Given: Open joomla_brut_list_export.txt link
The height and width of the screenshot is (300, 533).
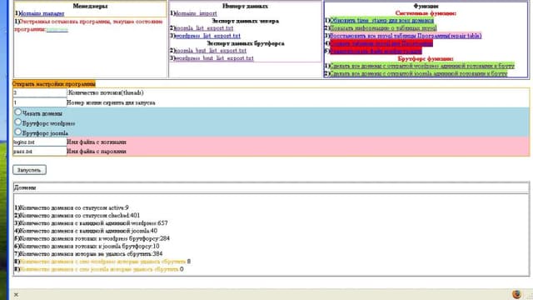Looking at the screenshot, I should click(211, 51).
